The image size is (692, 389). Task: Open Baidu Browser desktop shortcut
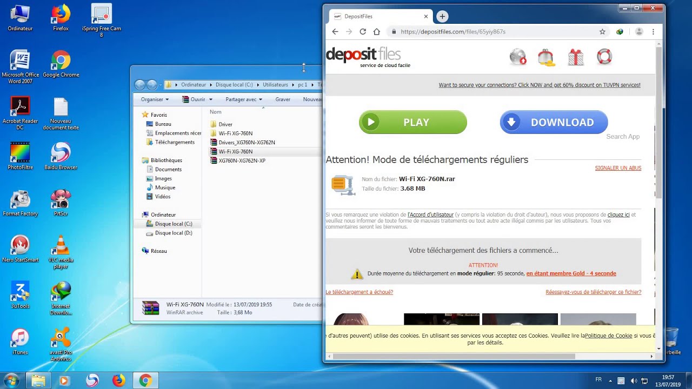(x=61, y=157)
